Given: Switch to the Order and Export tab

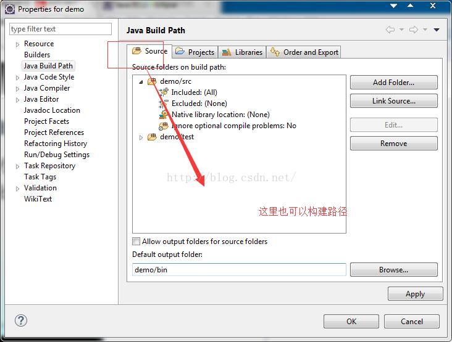Looking at the screenshot, I should [304, 52].
